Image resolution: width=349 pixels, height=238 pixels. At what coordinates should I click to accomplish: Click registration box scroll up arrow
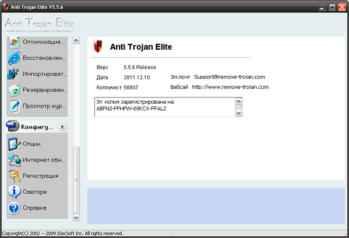(239, 101)
